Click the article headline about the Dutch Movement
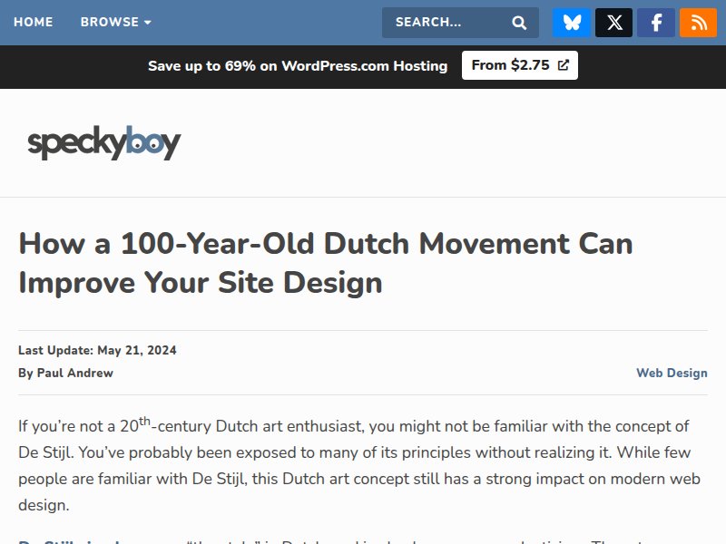 coord(326,263)
